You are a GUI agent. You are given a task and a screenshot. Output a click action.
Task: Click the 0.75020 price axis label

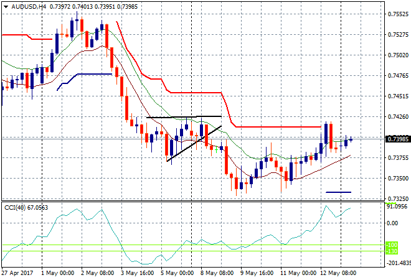click(x=398, y=55)
